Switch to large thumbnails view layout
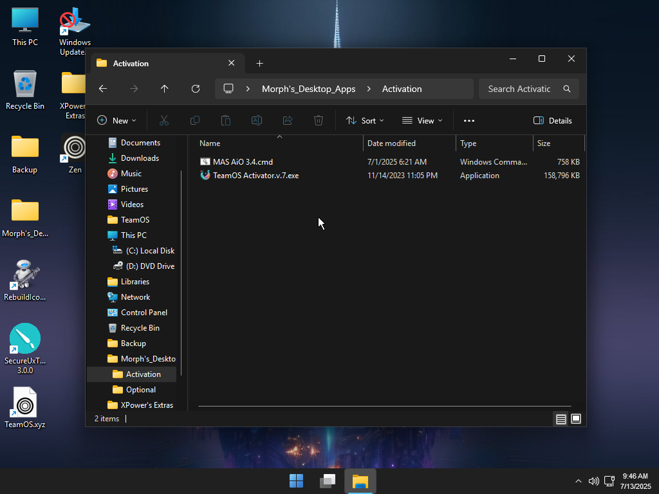 [x=576, y=419]
